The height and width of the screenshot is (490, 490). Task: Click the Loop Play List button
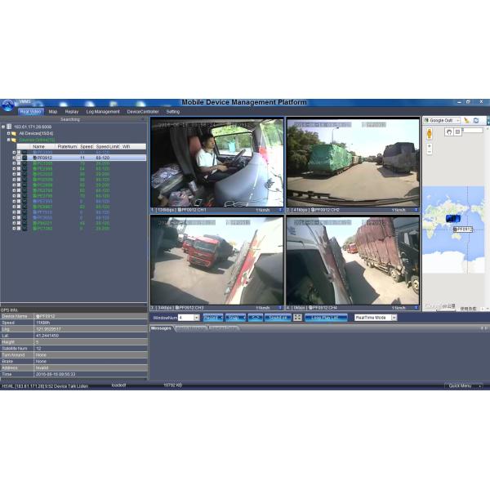pyautogui.click(x=326, y=318)
